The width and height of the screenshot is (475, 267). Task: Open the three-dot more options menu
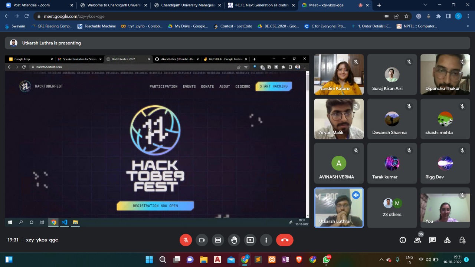pos(266,240)
